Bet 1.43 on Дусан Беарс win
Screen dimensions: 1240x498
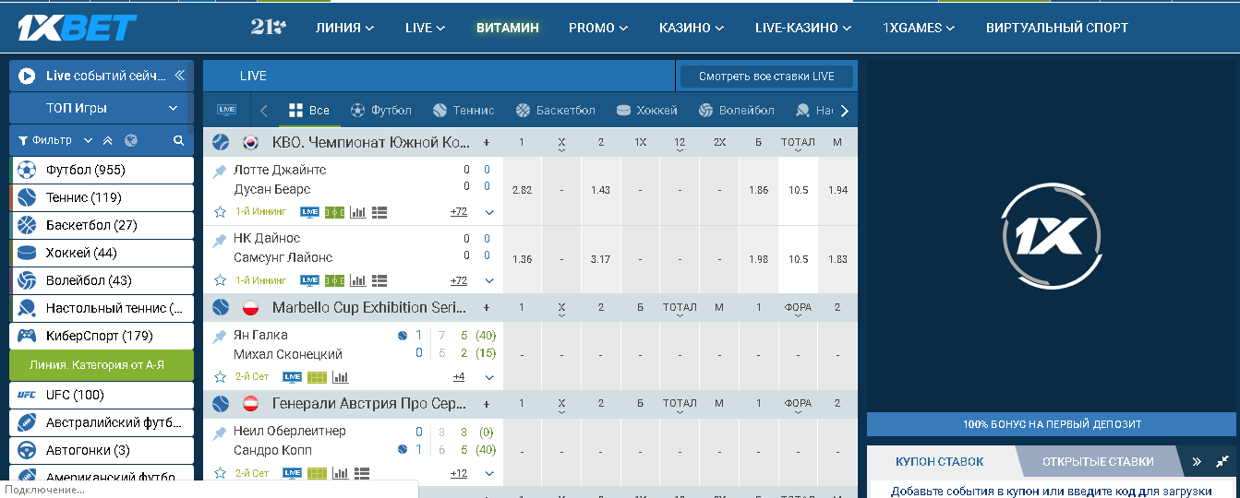click(x=601, y=190)
